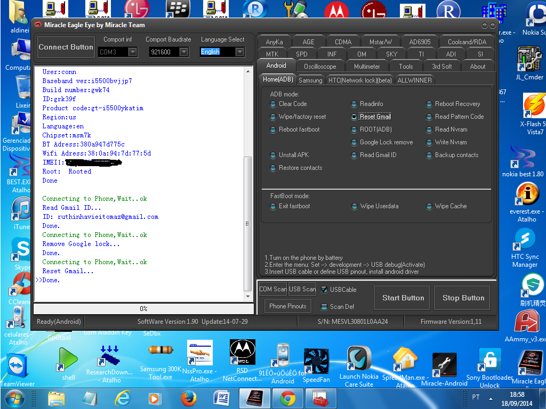Click the Stop Button
This screenshot has height=409, width=546.
click(462, 298)
